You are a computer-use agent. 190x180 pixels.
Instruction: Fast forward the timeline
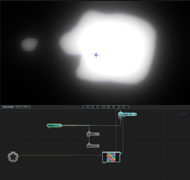tap(116, 107)
